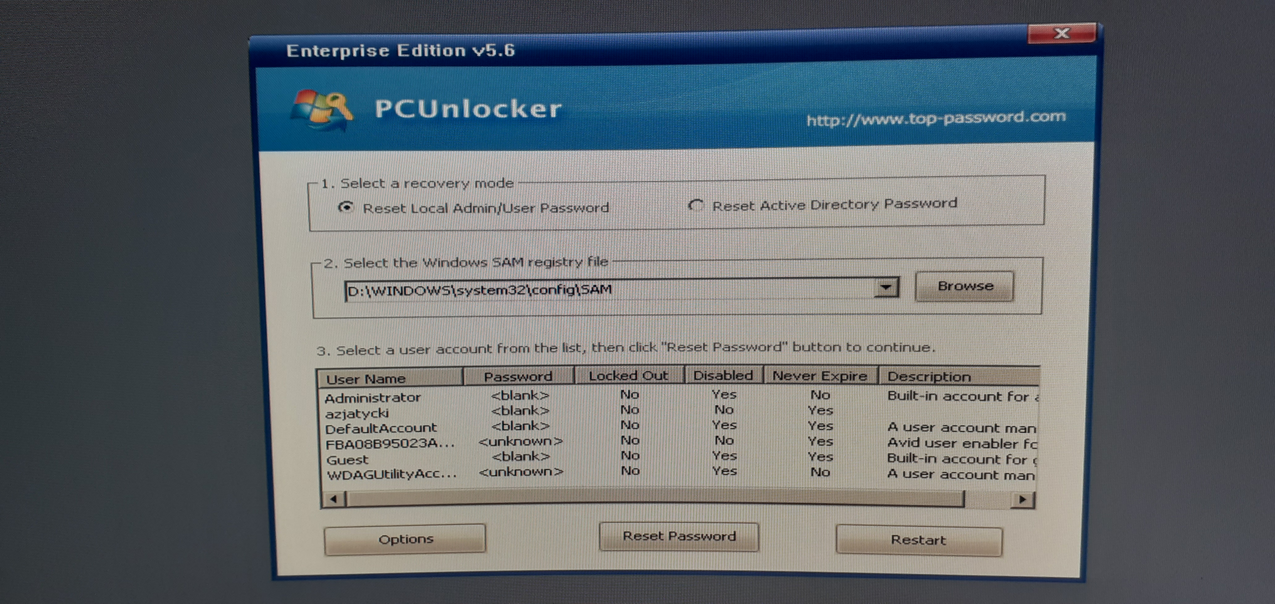Select the Guest user account

347,459
